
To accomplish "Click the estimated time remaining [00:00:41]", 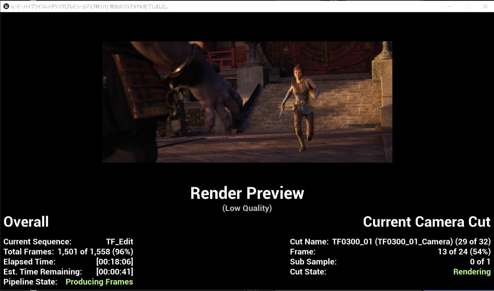I will coord(115,272).
